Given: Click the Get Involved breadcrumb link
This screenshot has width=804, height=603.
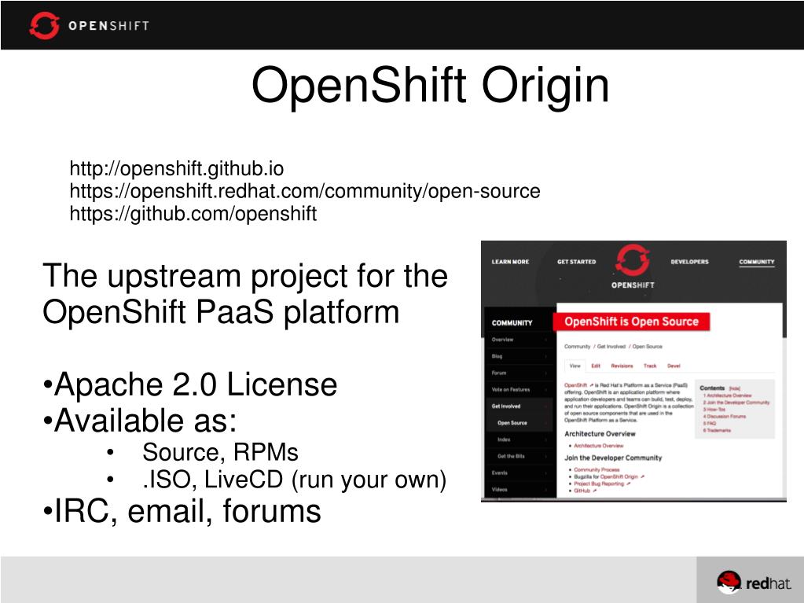Looking at the screenshot, I should coord(611,347).
